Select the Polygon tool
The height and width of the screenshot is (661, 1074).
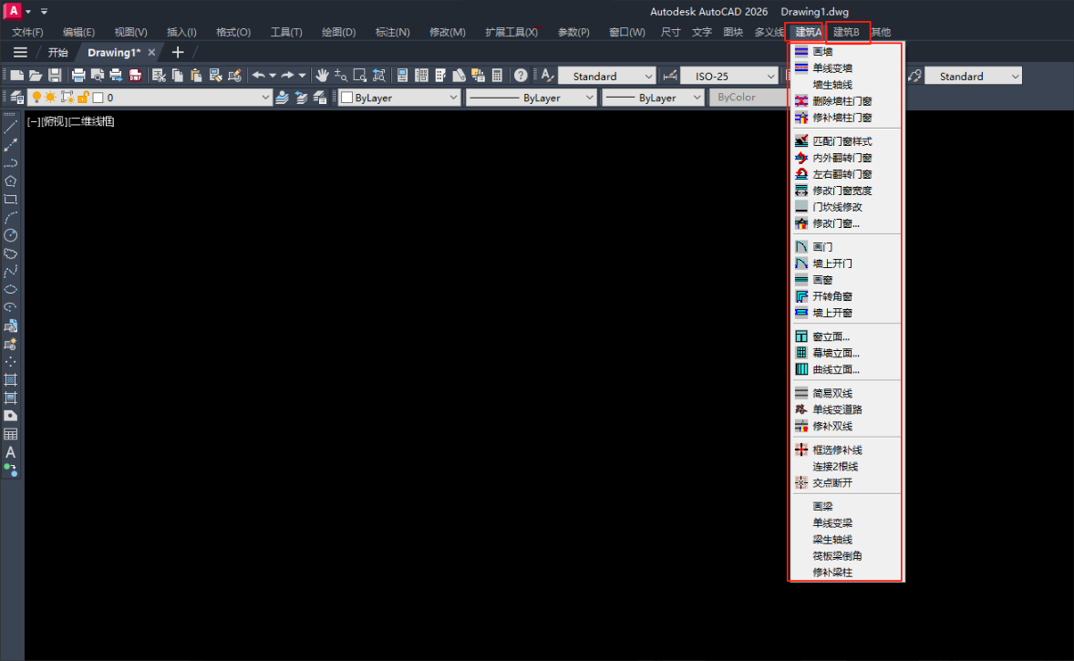11,181
